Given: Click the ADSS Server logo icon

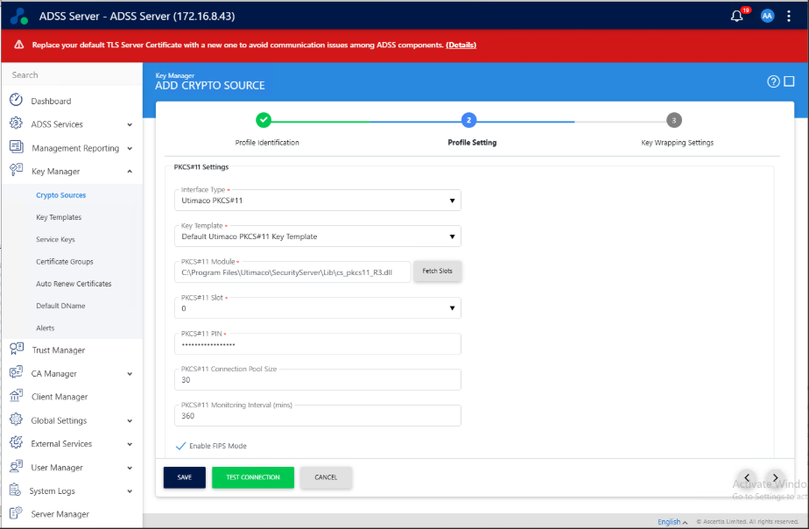Looking at the screenshot, I should coord(19,17).
